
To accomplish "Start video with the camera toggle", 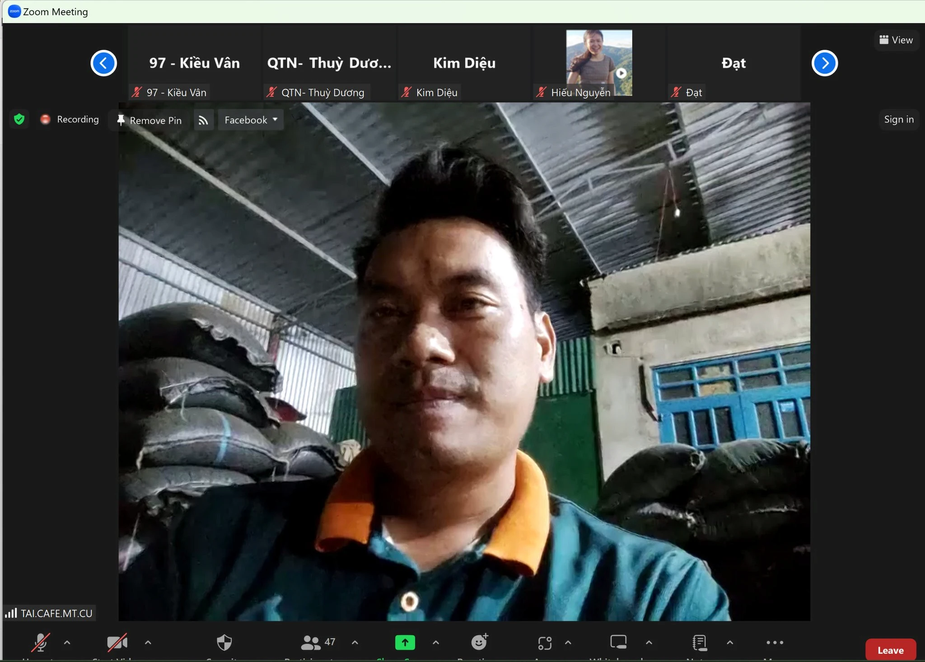I will [117, 642].
